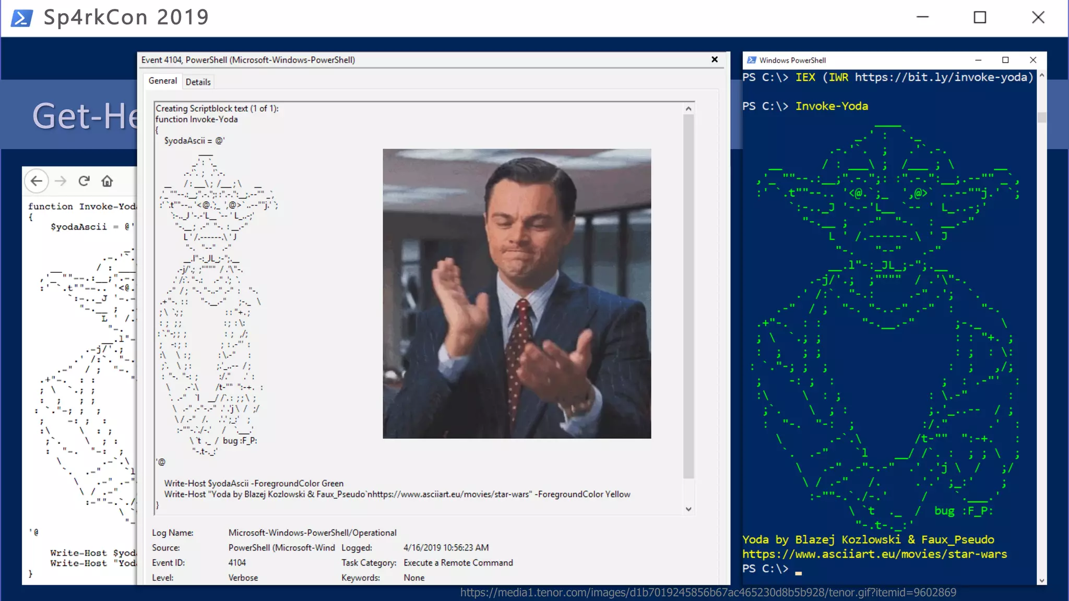1069x601 pixels.
Task: Click the 'Invoke-Yoda' command in the console
Action: point(832,106)
